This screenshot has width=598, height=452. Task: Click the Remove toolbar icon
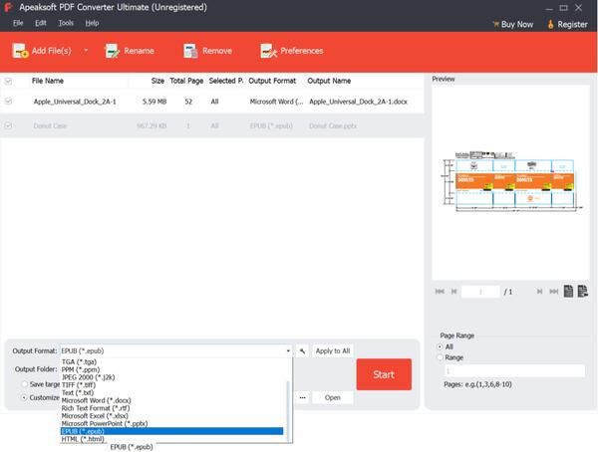(188, 51)
